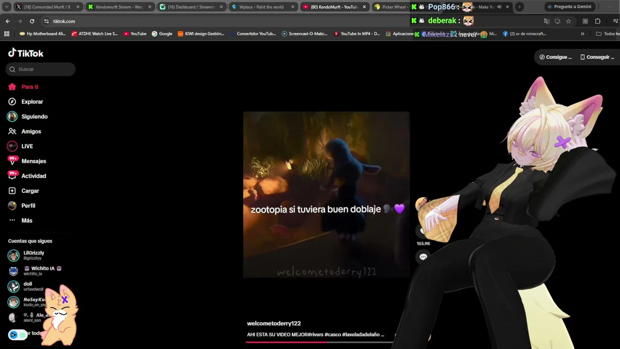Click the Explorar compass icon
Viewport: 620px width, 349px height.
[12, 102]
